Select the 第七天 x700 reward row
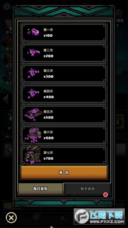Viewport: 128px width, 228px height. click(x=64, y=155)
